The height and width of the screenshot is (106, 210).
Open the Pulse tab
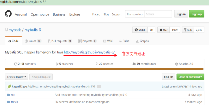[124, 41]
